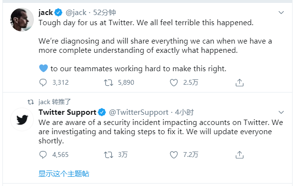The height and width of the screenshot is (186, 295).
Task: Click the verified badge next to jack
Action: 59,13
